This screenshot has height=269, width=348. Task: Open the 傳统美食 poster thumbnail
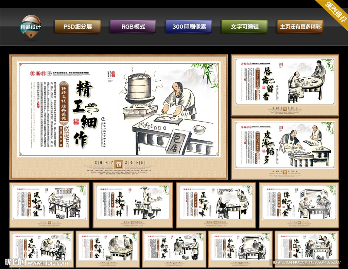pos(299,205)
